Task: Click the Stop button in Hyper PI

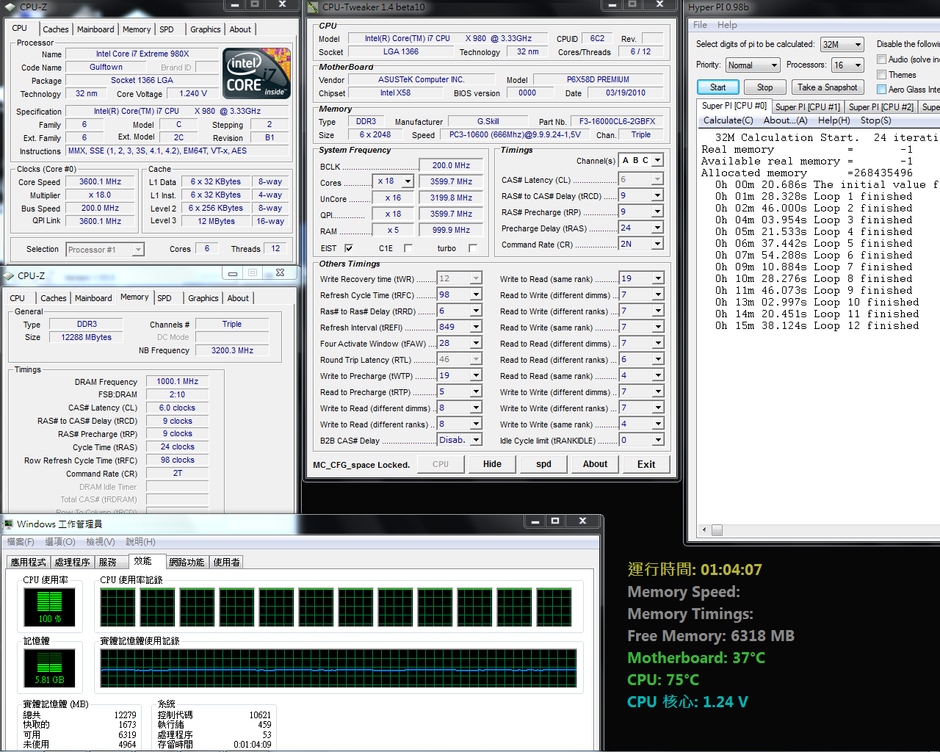Action: [x=765, y=87]
